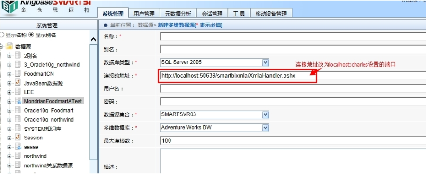Click the MondrianFoodmartATest cube datasource icon
This screenshot has width=426, height=174.
coord(18,101)
